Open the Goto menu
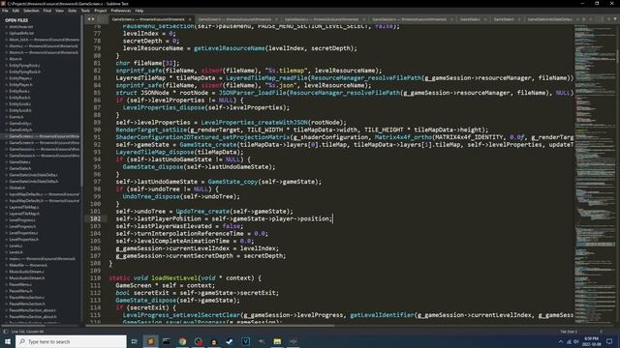The image size is (620, 348). point(73,11)
